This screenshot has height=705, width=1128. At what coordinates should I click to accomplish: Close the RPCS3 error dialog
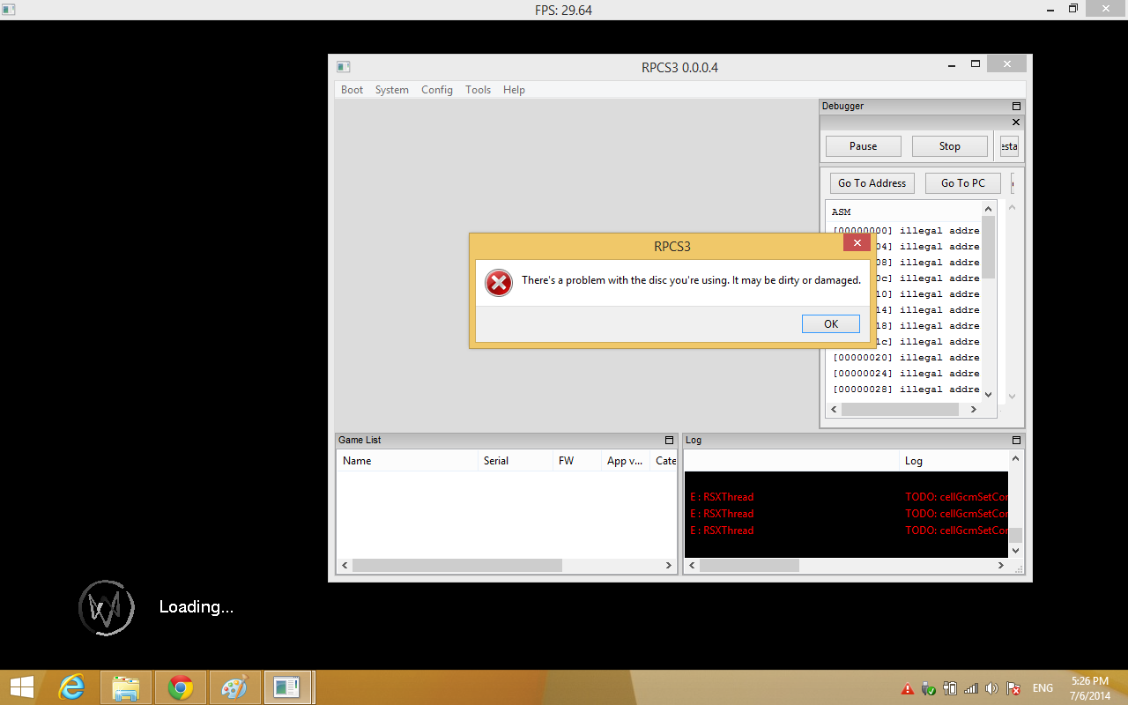pyautogui.click(x=857, y=243)
